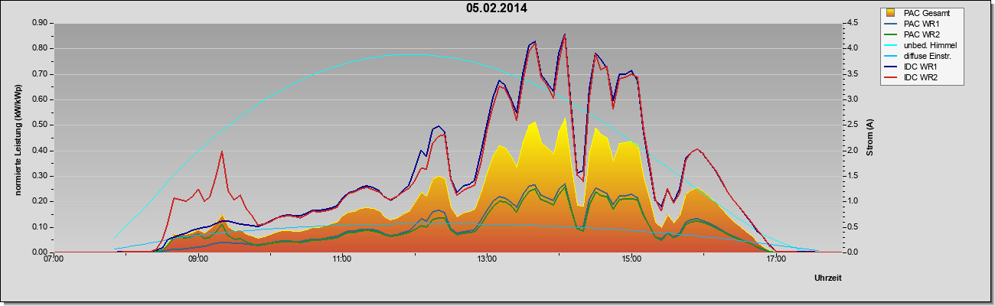
Task: Select the IDC WR2 legend entry
Action: coord(912,79)
